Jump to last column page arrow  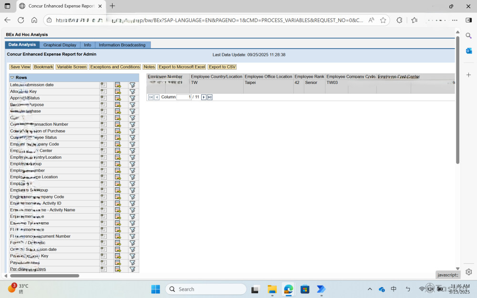(209, 97)
